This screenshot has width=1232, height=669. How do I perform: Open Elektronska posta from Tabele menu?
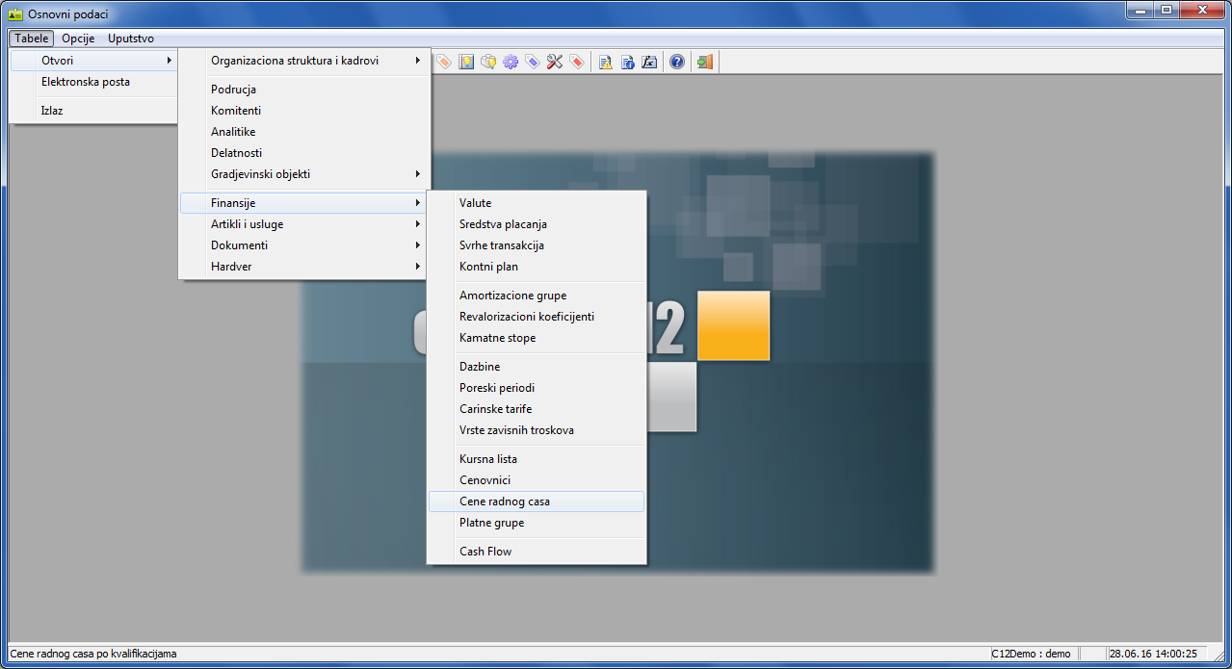click(86, 82)
